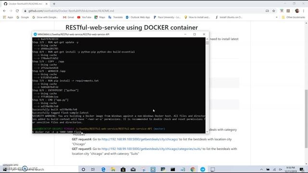Bookmark this page with the star icon
This screenshot has width=308, height=173.
point(274,11)
